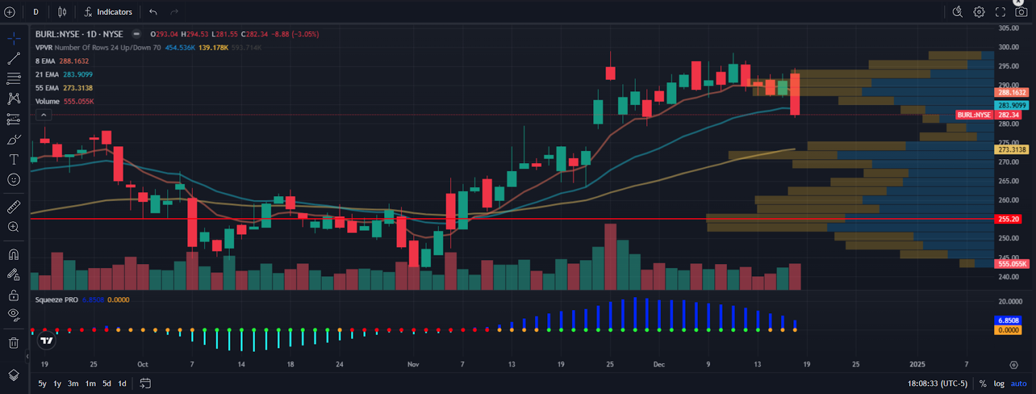Viewport: 1036px width, 394px height.
Task: Select the ruler measure tool
Action: tap(14, 206)
